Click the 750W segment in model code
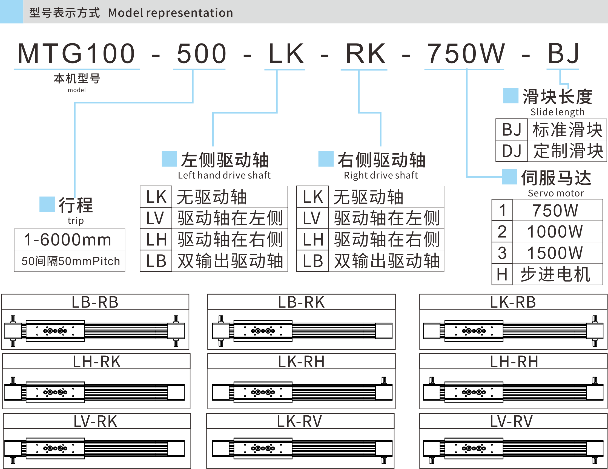Screen dimensions: 608x469 pyautogui.click(x=465, y=53)
